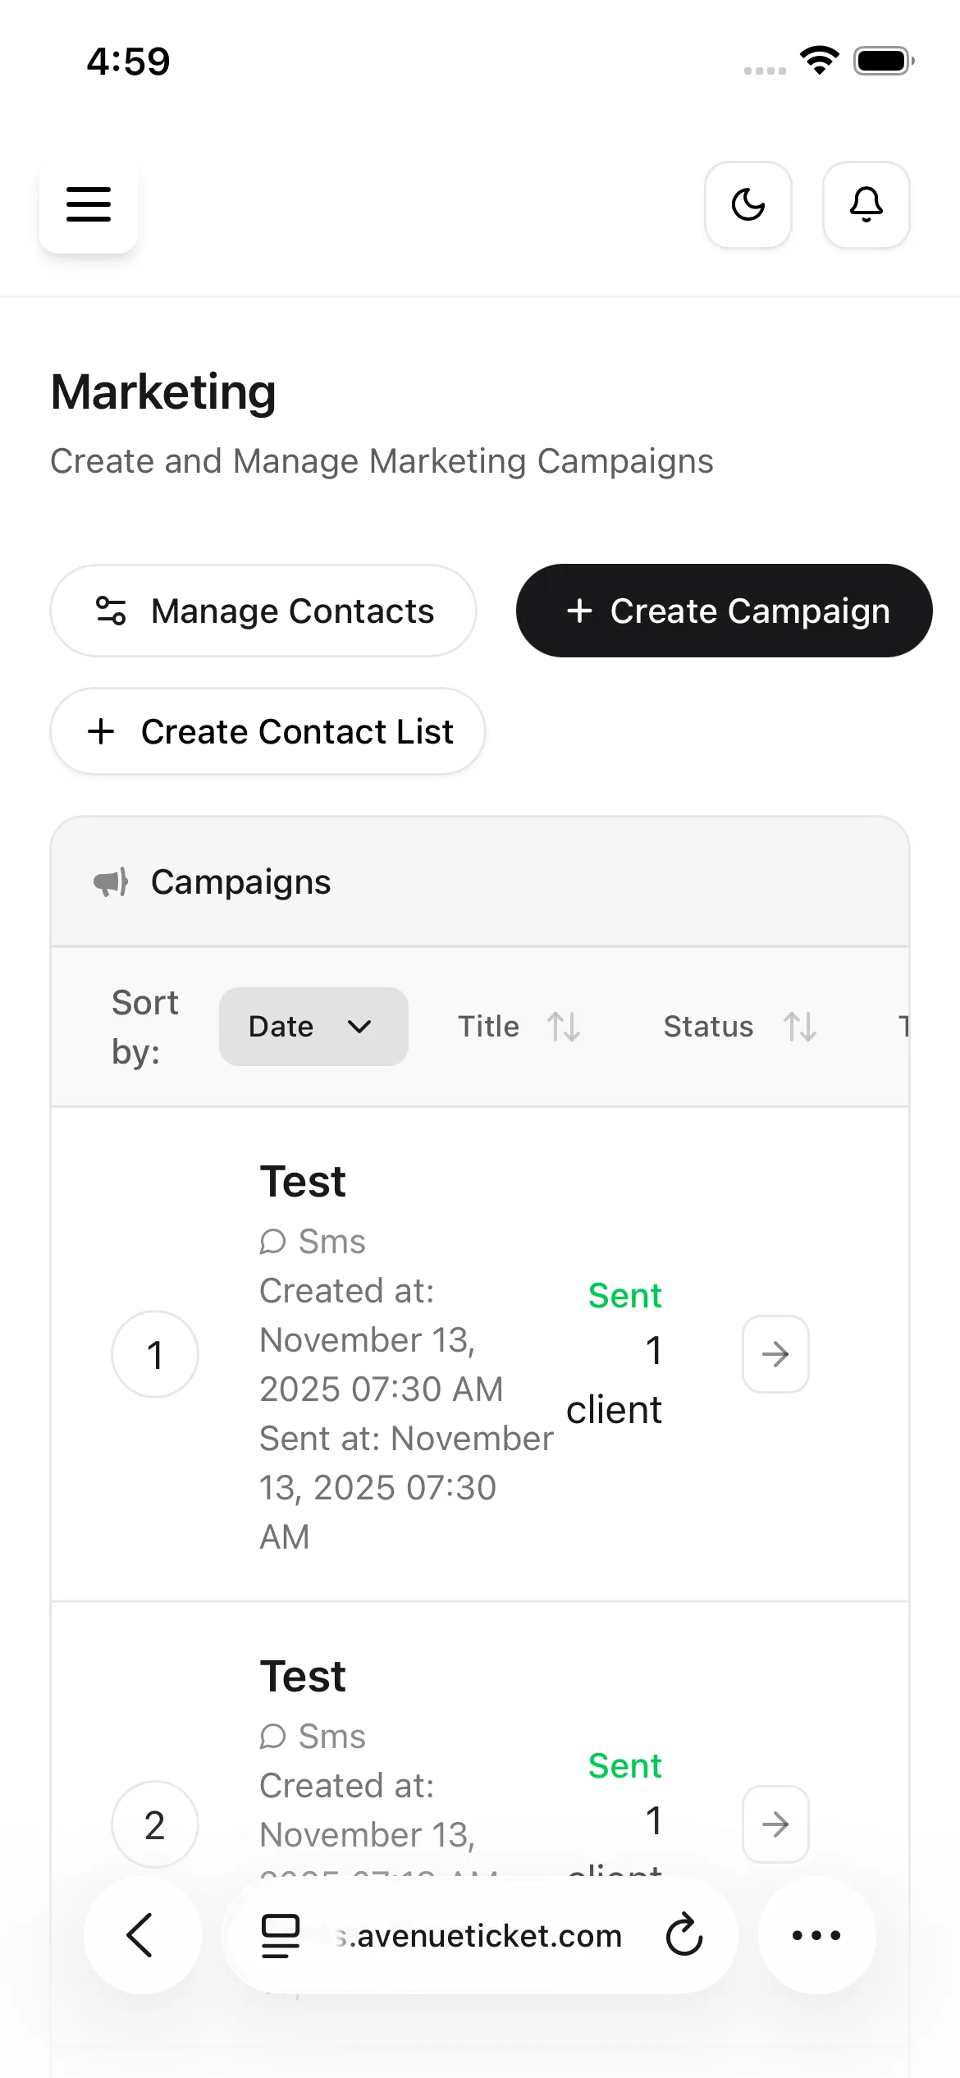960x2078 pixels.
Task: Go back using browser back chevron
Action: pyautogui.click(x=142, y=1935)
